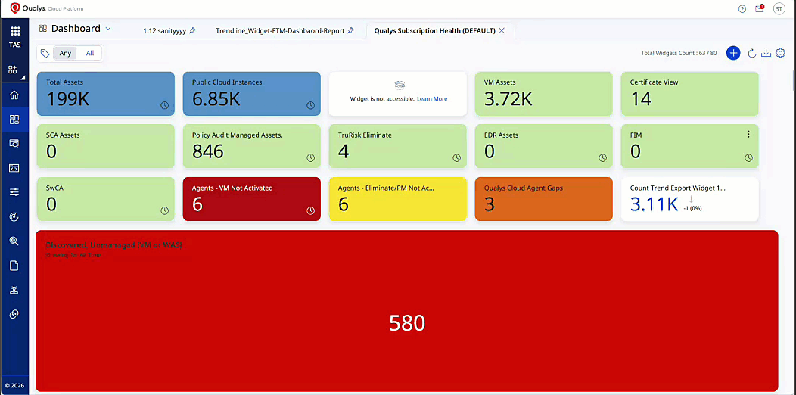The image size is (796, 395).
Task: Open the orange Qualys Cloud Agent Gaps widget
Action: [x=544, y=199]
